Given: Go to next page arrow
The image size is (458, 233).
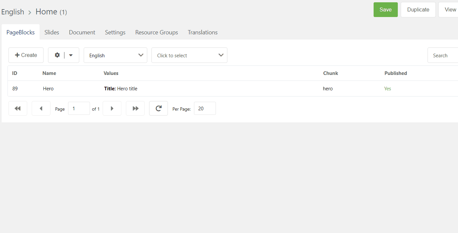Looking at the screenshot, I should pyautogui.click(x=112, y=108).
